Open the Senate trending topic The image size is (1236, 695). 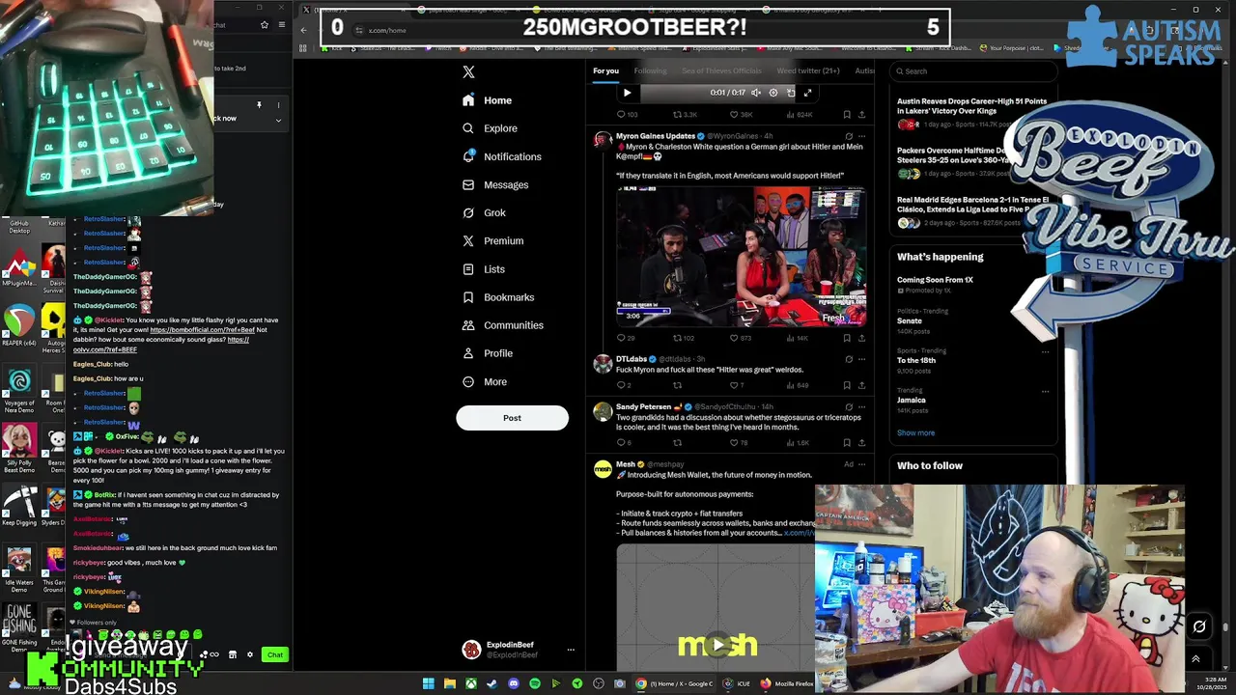910,320
